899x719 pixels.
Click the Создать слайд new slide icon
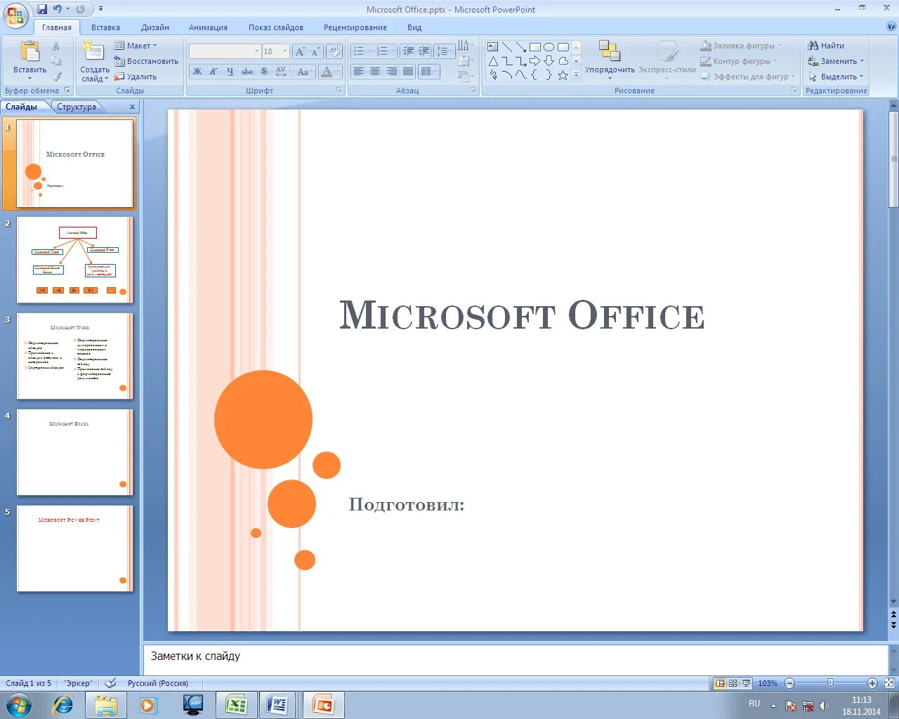tap(93, 52)
